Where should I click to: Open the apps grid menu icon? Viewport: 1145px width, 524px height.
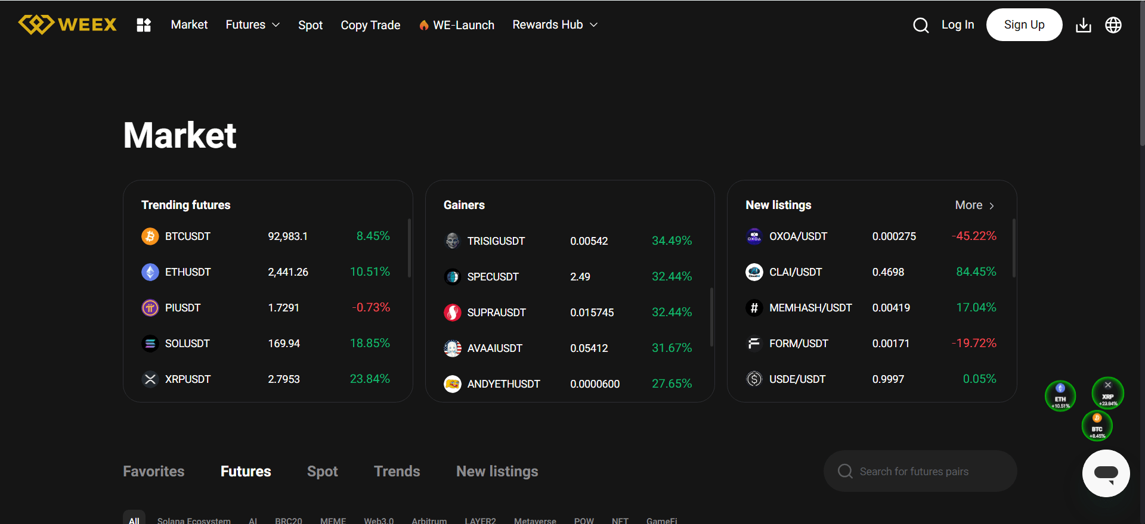(144, 25)
